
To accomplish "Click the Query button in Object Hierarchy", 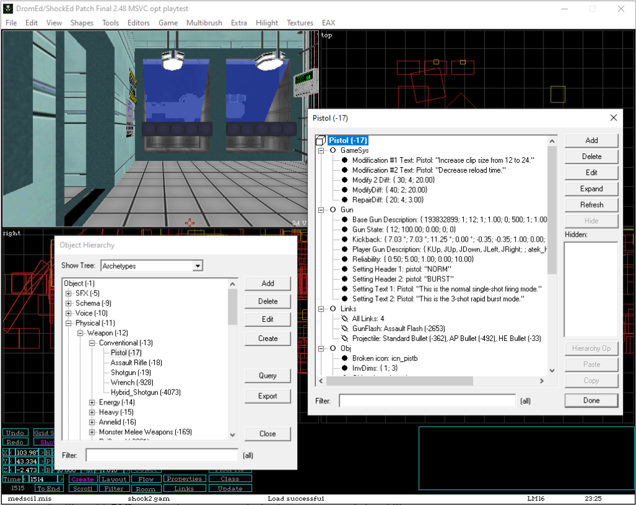I will click(267, 376).
